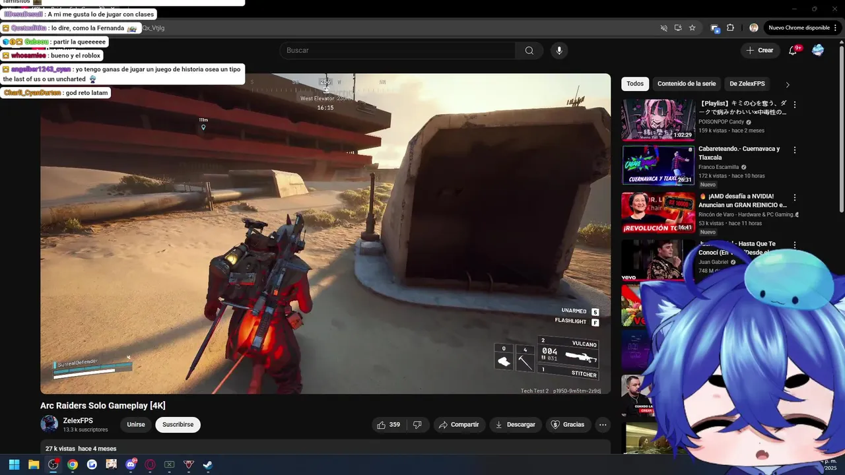845x475 pixels.
Task: Click the Gracias button
Action: coord(568,425)
